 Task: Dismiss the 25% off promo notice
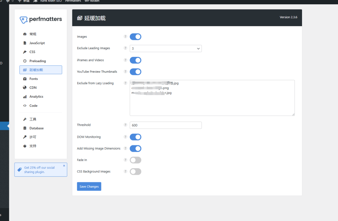click(64, 166)
